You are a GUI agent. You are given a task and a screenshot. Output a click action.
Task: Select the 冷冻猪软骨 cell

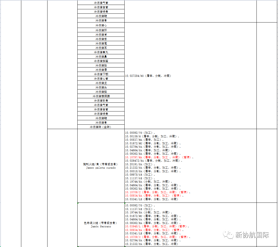click(x=101, y=101)
